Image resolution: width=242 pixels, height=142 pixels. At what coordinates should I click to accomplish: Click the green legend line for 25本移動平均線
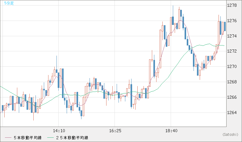[x=51, y=138]
